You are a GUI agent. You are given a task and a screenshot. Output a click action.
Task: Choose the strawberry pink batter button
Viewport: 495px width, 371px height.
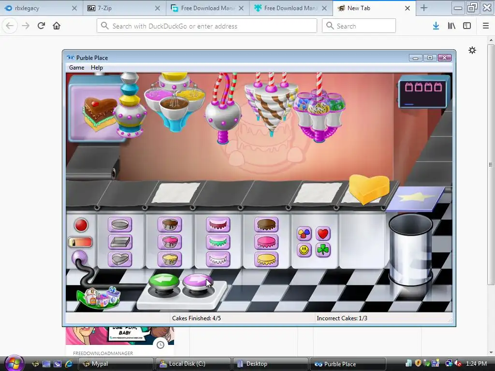(x=170, y=242)
